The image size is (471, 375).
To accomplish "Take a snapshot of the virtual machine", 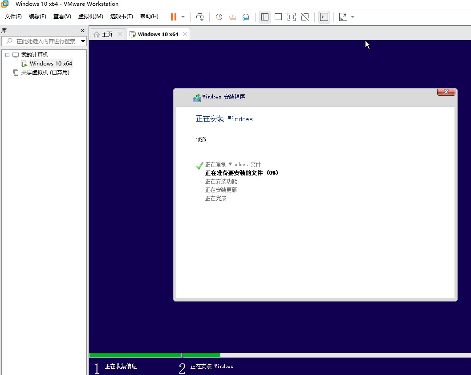I will 219,17.
